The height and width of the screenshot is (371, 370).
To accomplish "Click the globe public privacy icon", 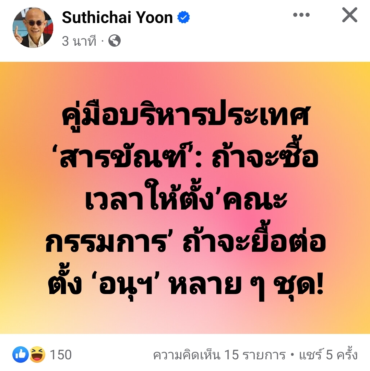I will click(115, 41).
